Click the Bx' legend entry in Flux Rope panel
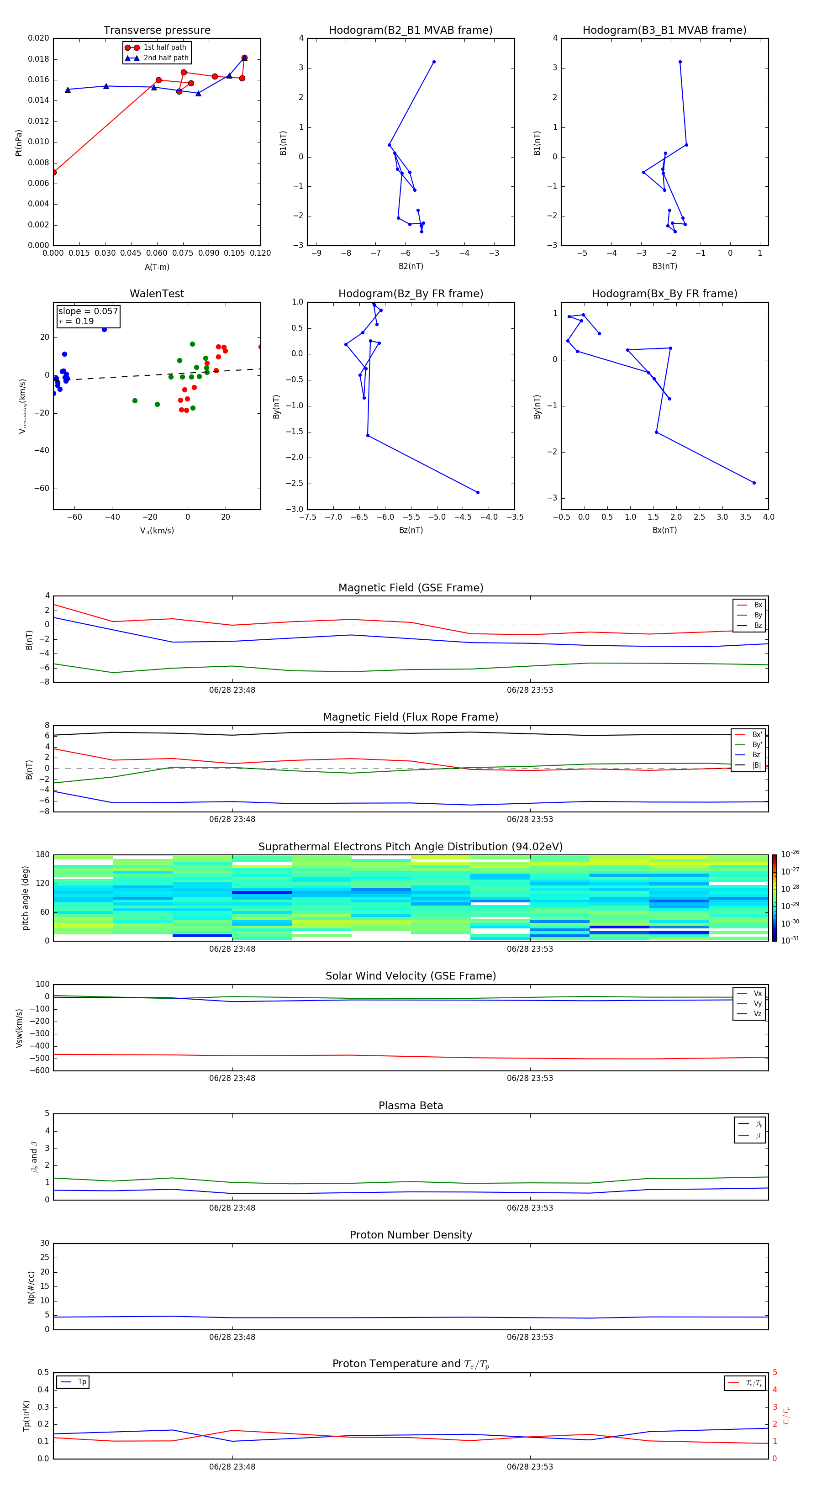 point(749,735)
